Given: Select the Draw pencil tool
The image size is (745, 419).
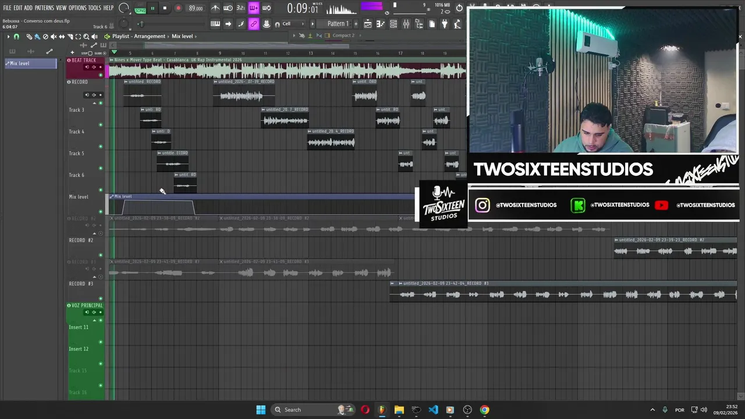Looking at the screenshot, I should coord(29,36).
